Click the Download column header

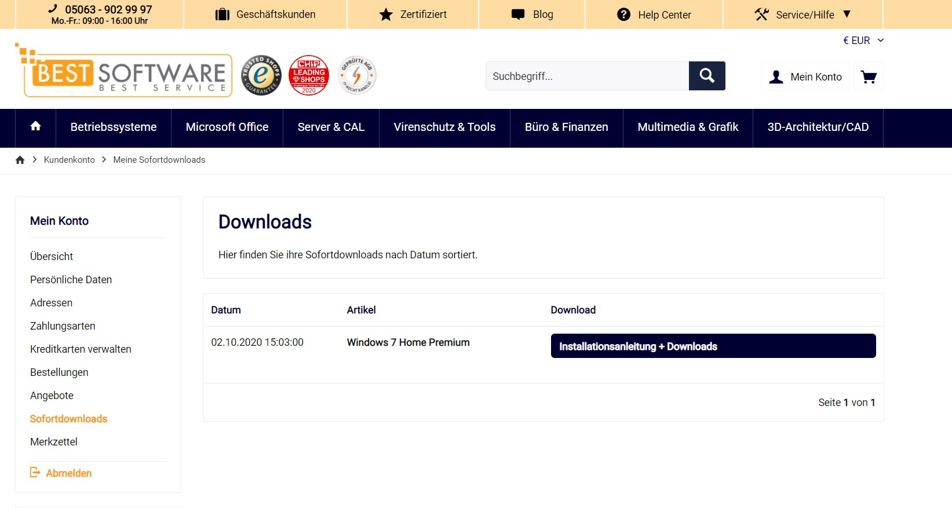tap(573, 310)
